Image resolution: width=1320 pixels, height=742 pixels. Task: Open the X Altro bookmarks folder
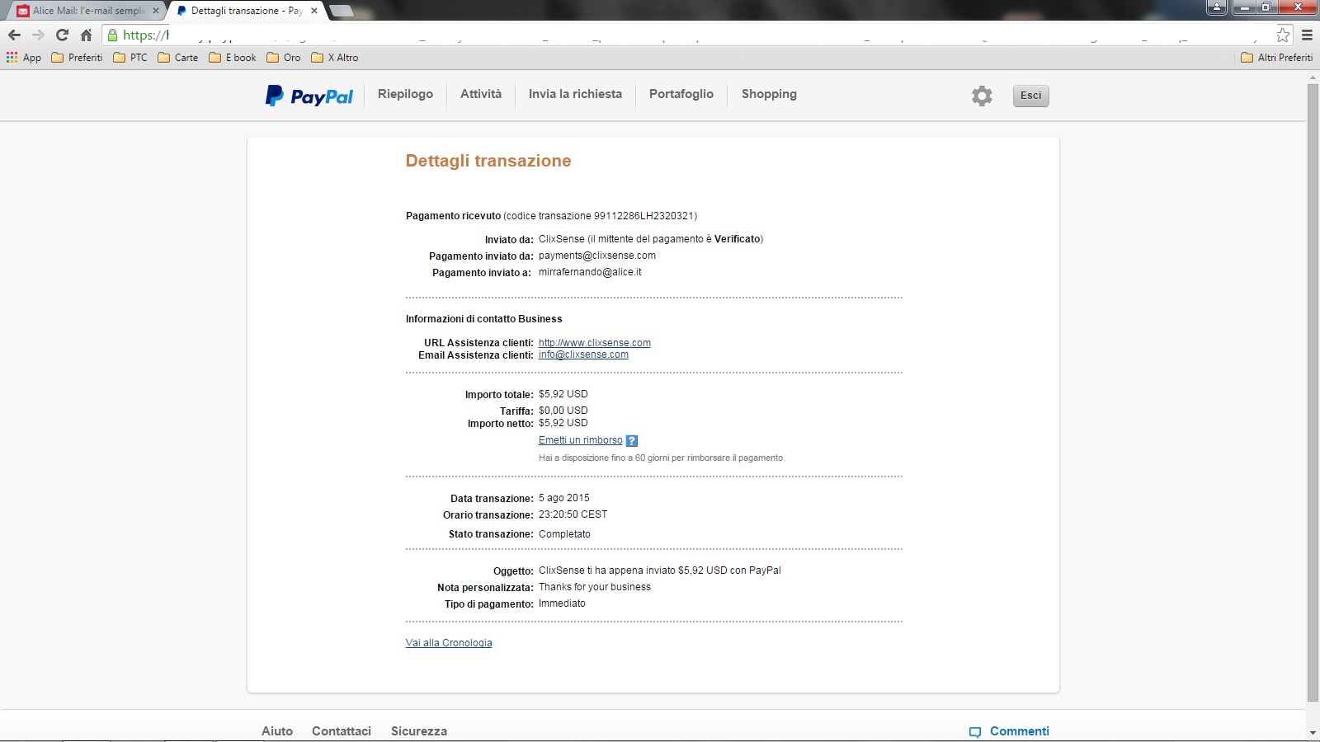pyautogui.click(x=335, y=58)
